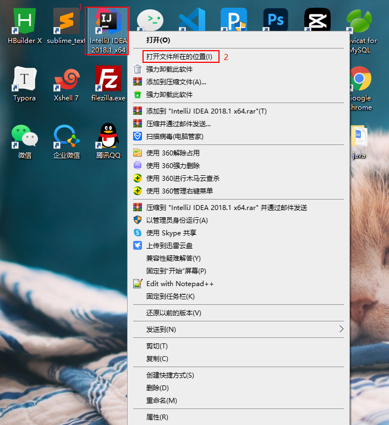Screen dimensions: 389x425
Task: Select the Xshell 7 desktop icon
Action: point(66,84)
